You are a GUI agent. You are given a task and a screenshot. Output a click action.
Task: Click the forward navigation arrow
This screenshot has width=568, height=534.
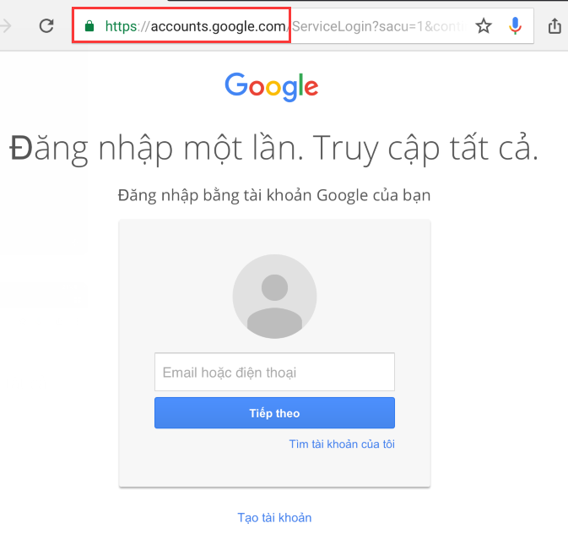tap(5, 26)
